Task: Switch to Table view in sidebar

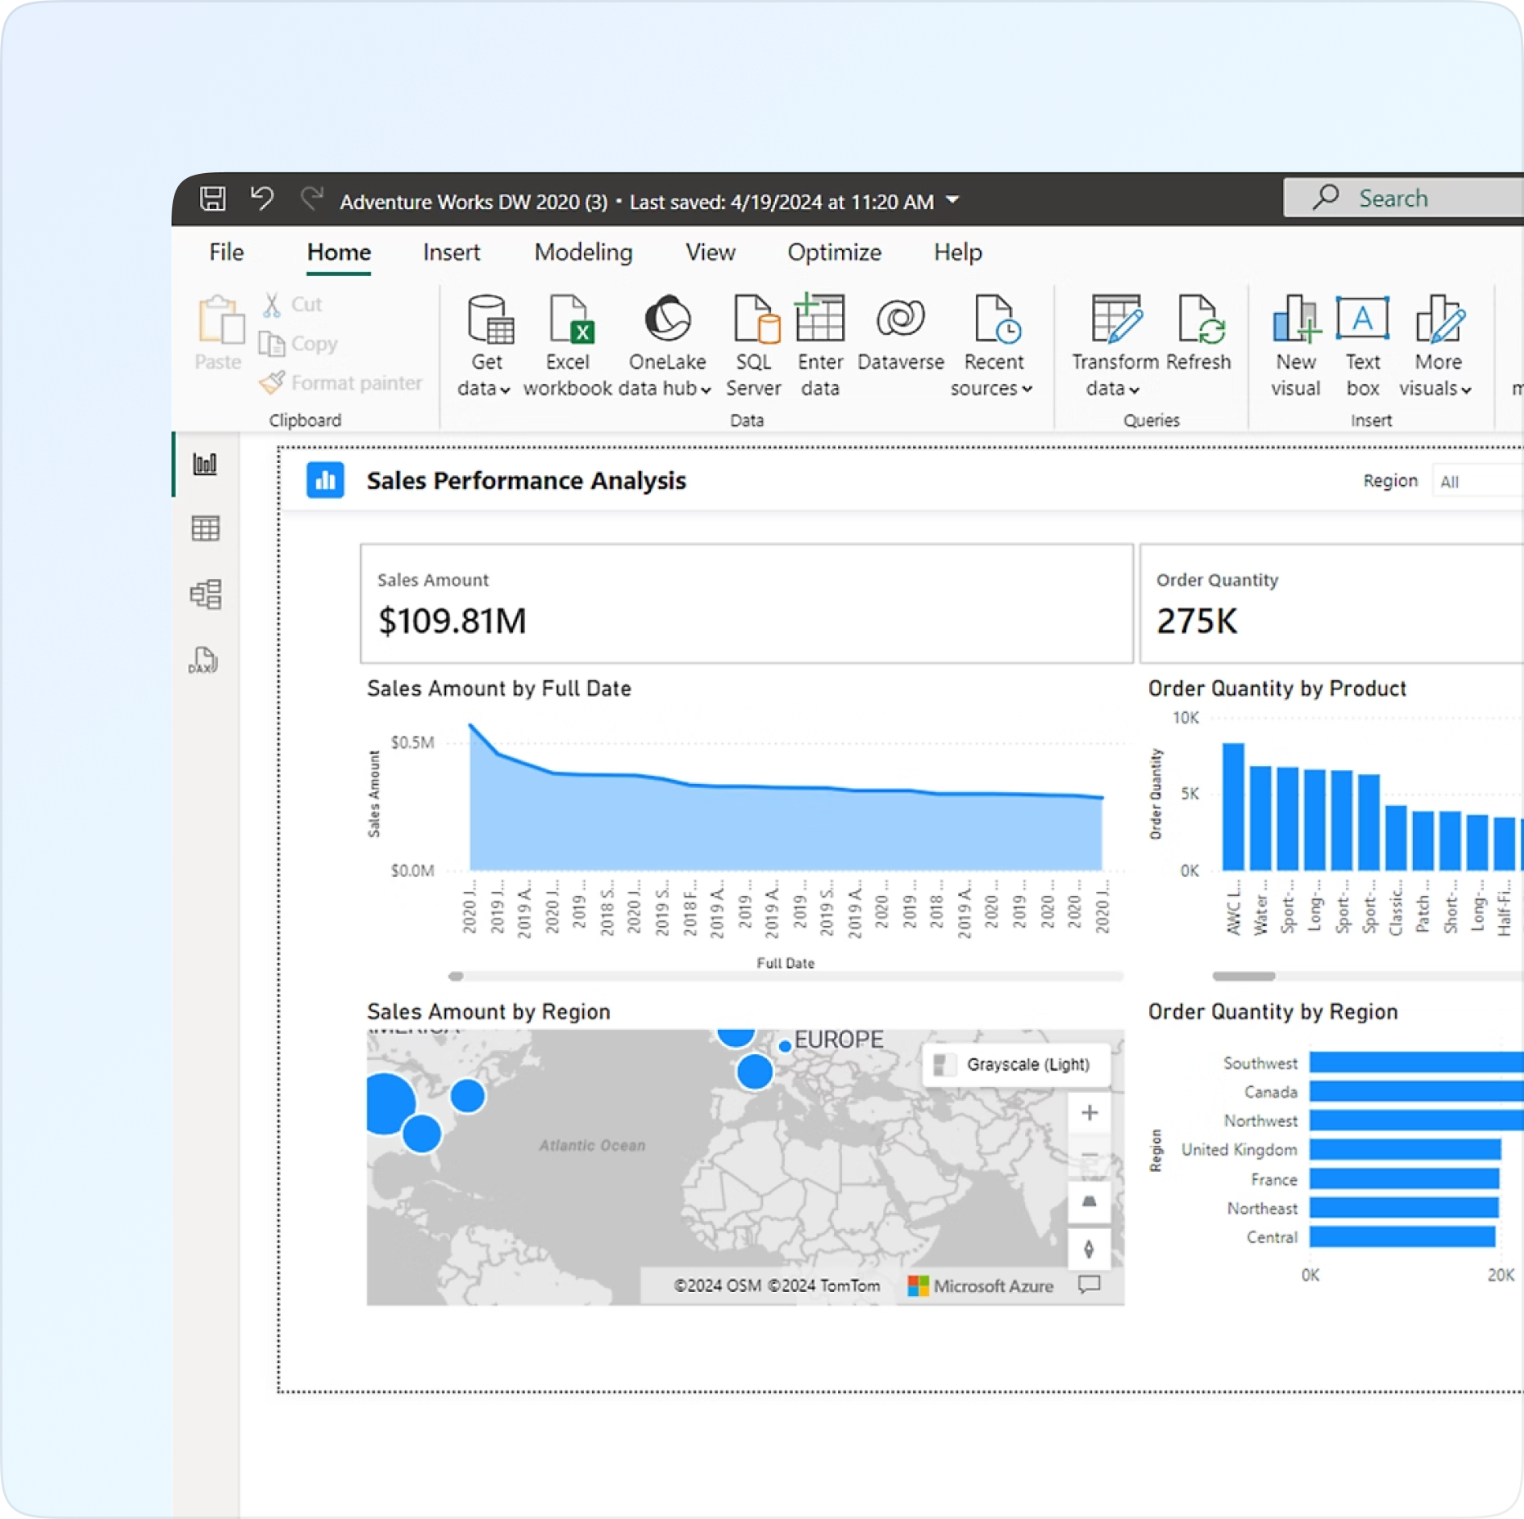Action: 205,528
